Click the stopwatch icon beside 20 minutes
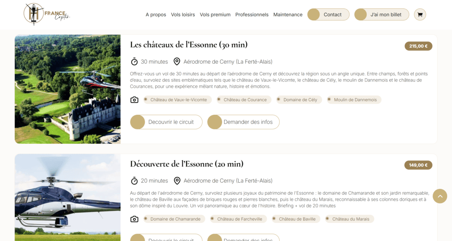Image resolution: width=452 pixels, height=241 pixels. 134,181
